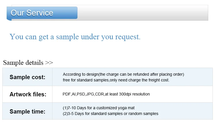Click the word Service in the header

[40, 13]
